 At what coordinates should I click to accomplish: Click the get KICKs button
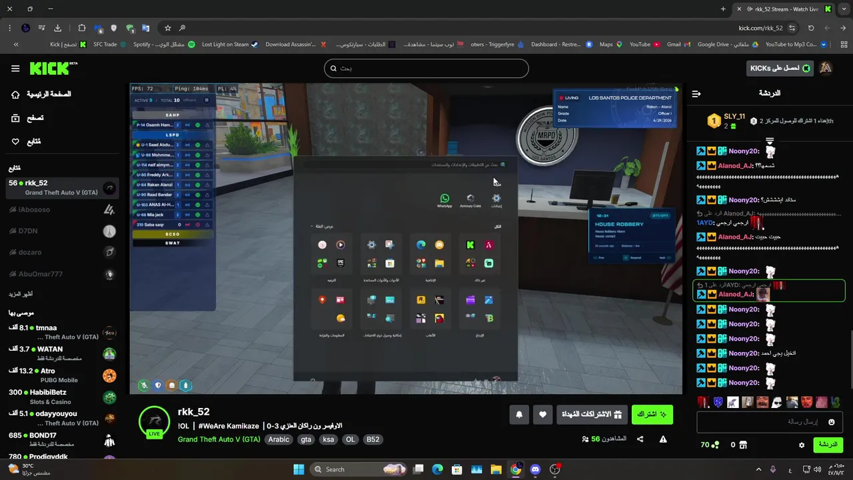click(780, 68)
